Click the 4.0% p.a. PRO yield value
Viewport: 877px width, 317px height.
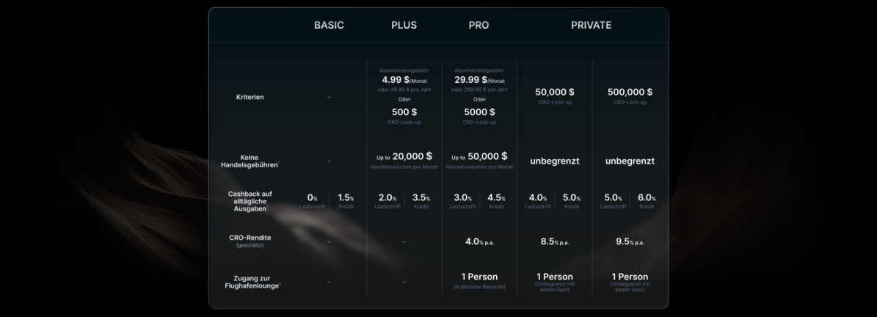[479, 241]
